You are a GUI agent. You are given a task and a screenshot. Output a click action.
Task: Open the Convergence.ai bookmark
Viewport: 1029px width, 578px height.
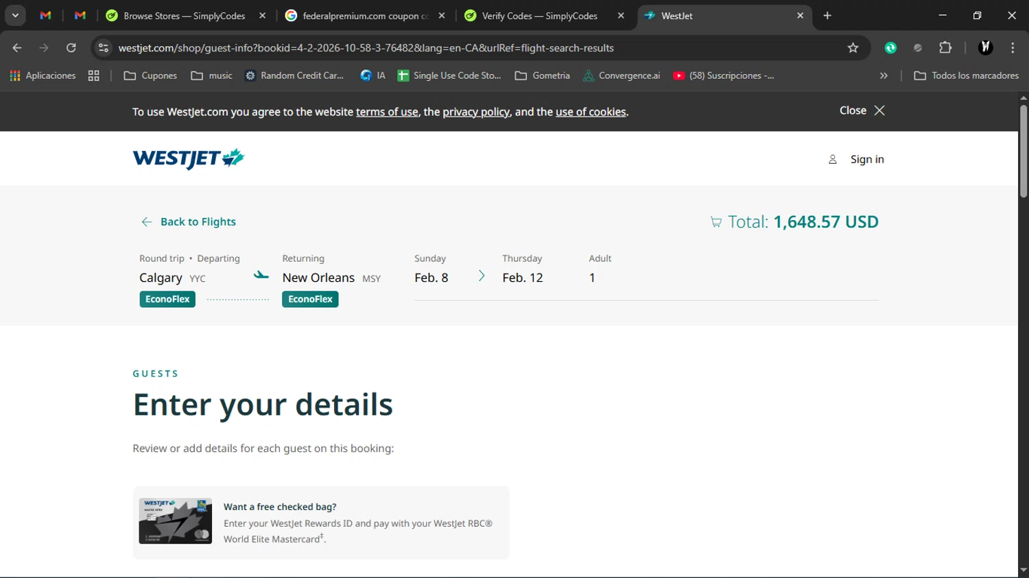pos(622,75)
